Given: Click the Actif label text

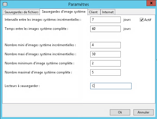Looking at the screenshot, I should [x=148, y=20].
